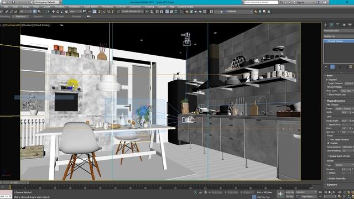Open the Modifiers menu
354x199 pixels.
pyautogui.click(x=59, y=7)
